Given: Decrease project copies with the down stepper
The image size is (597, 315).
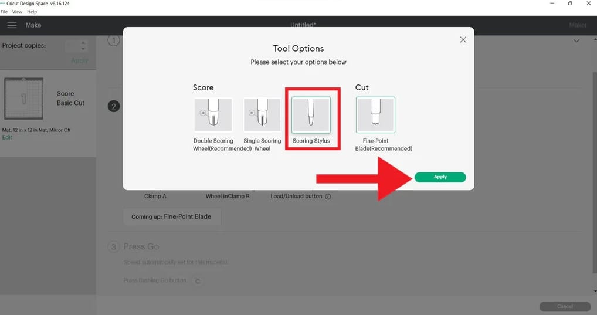Looking at the screenshot, I should (83, 49).
